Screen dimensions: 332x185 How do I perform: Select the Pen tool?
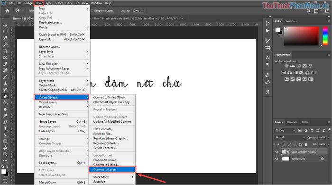[5, 122]
